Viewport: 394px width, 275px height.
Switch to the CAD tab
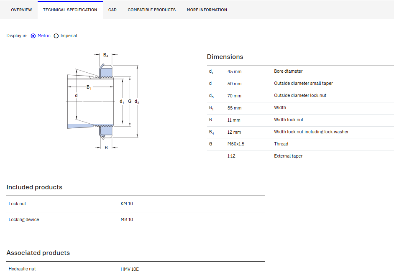[x=113, y=10]
